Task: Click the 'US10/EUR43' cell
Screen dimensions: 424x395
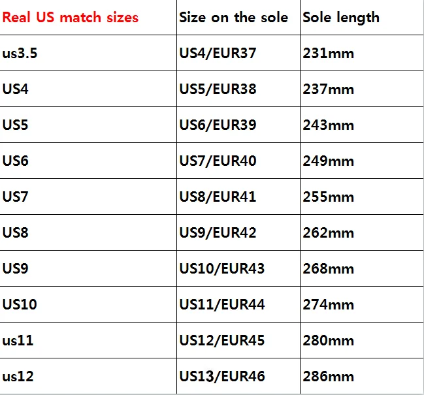Action: pos(221,269)
